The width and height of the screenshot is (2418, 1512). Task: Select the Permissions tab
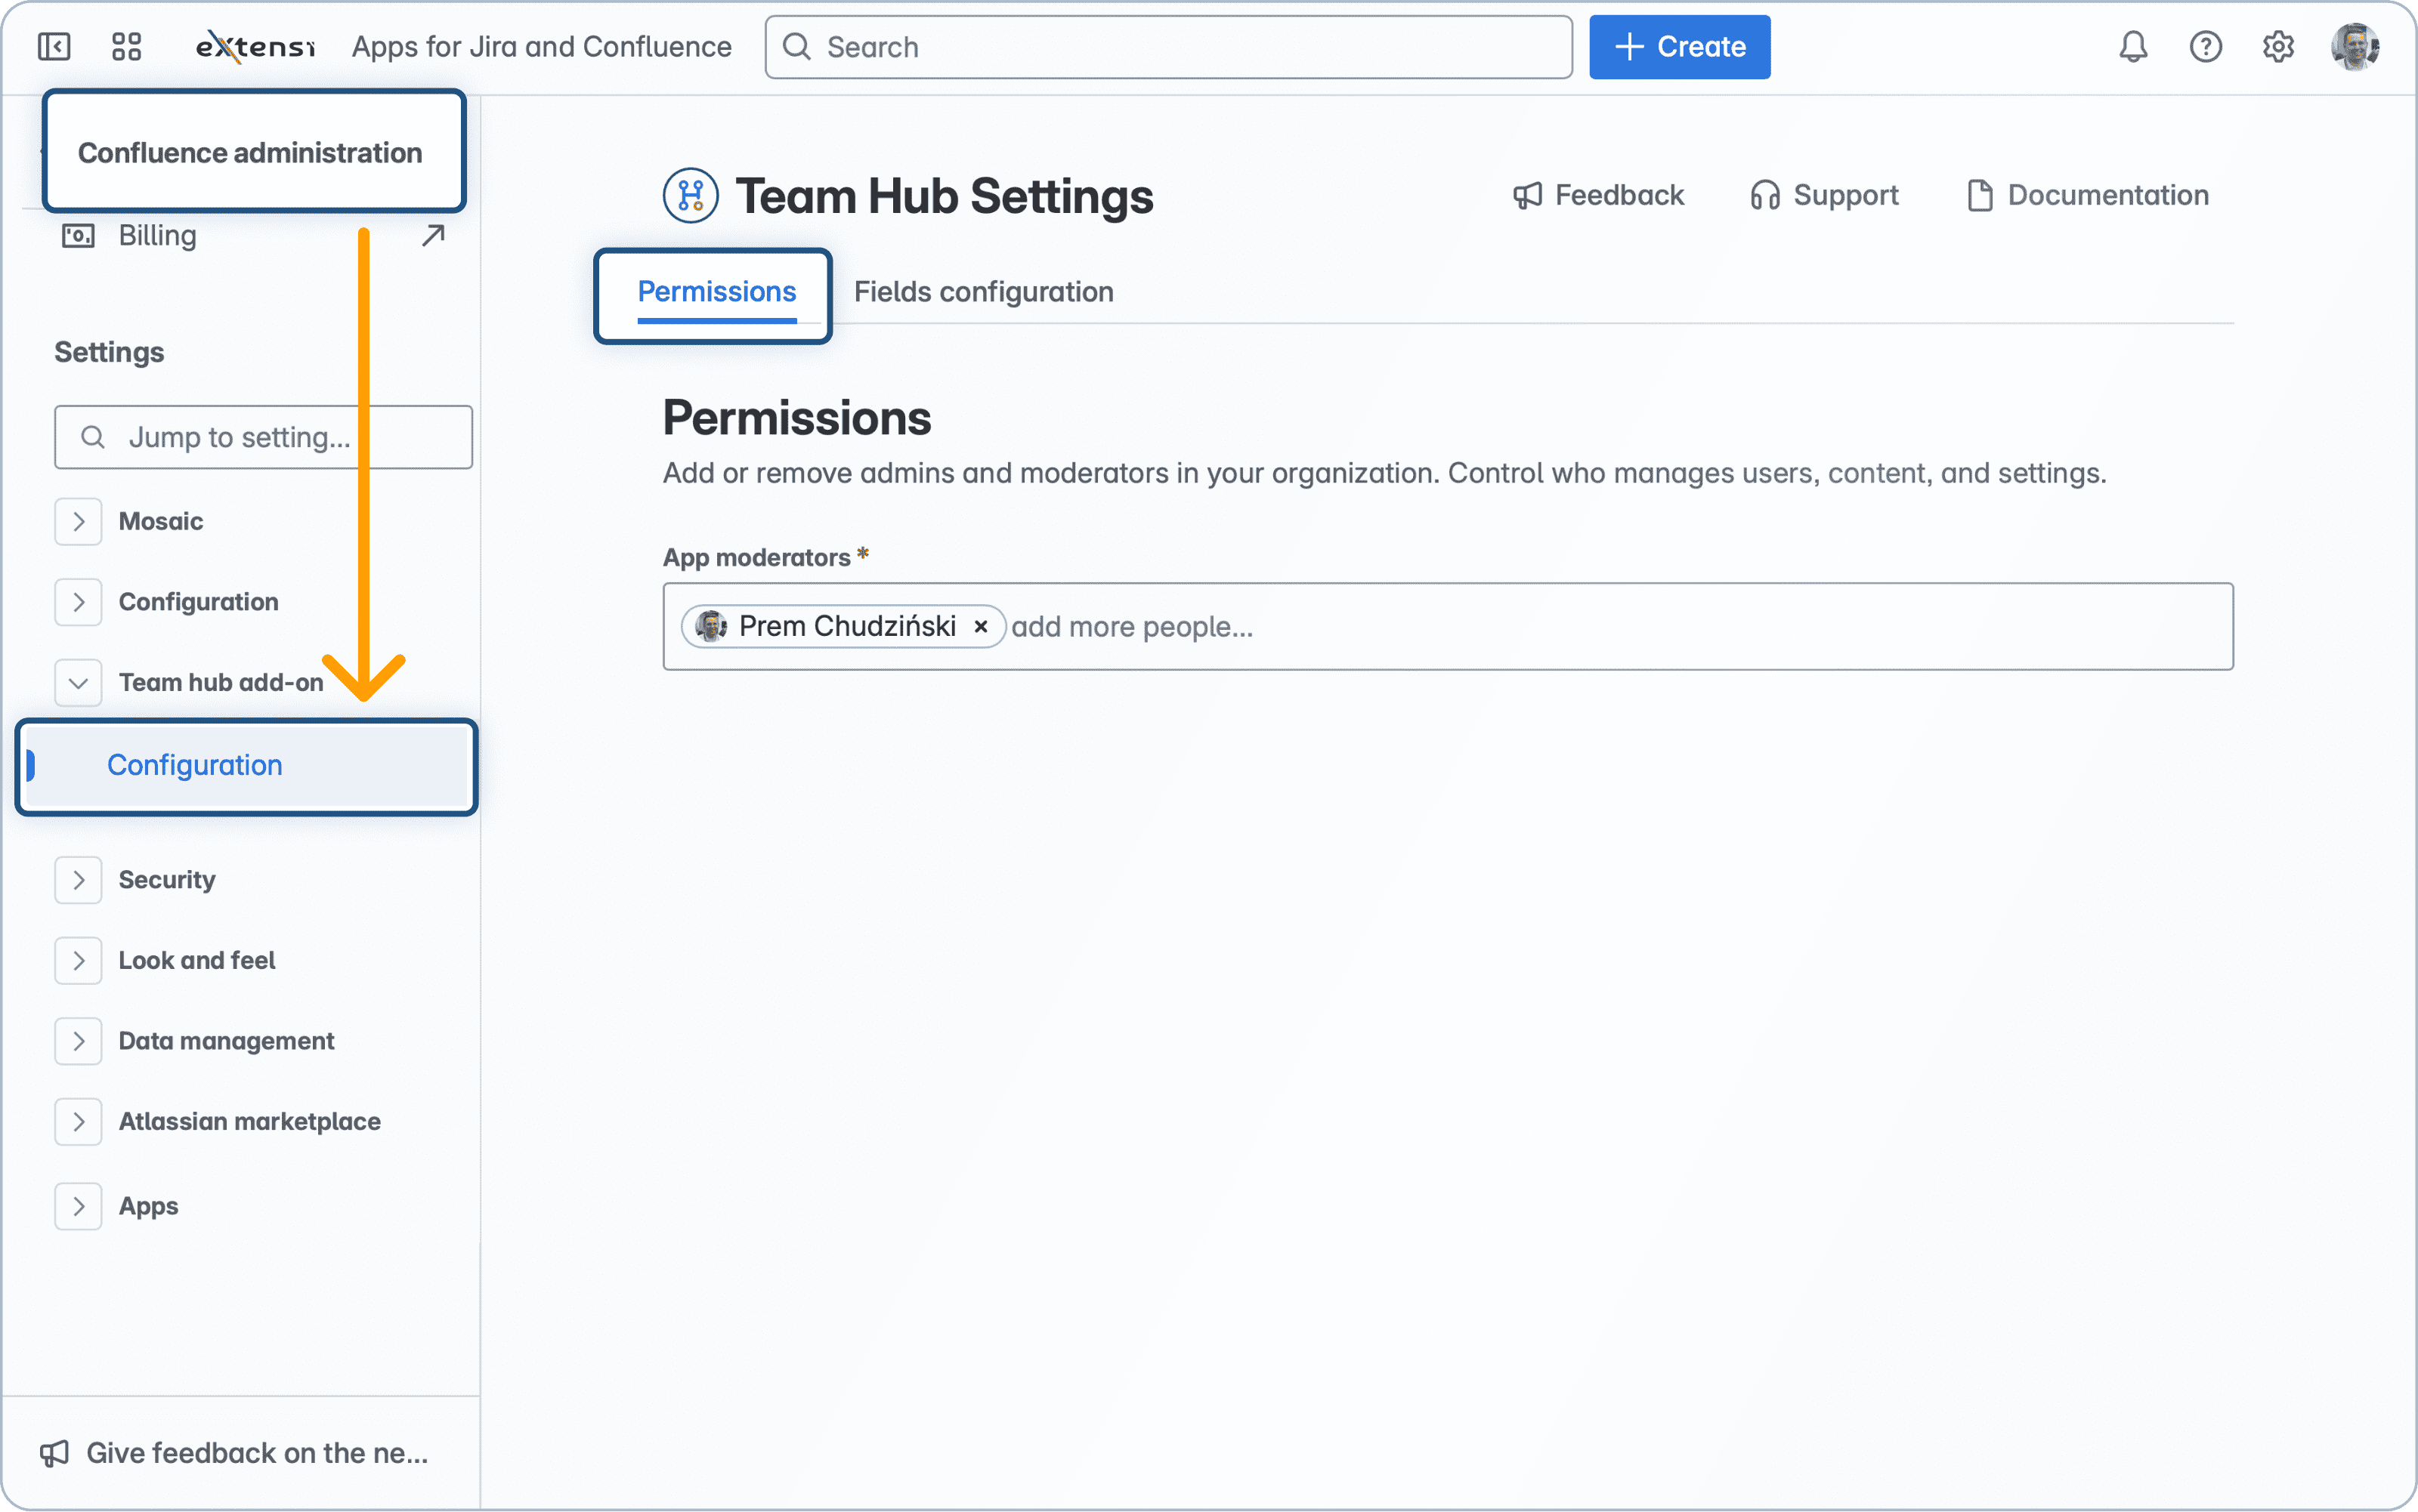point(716,291)
